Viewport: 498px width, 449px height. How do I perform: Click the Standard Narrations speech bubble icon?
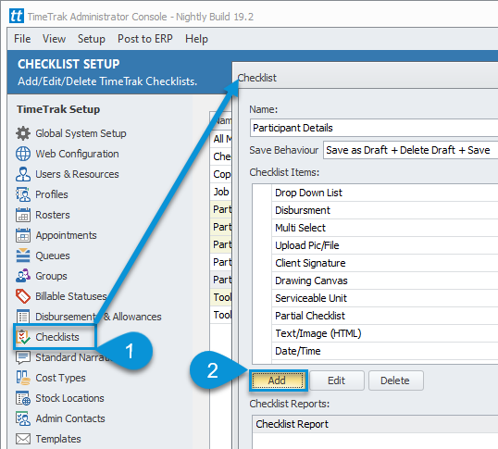pyautogui.click(x=23, y=357)
